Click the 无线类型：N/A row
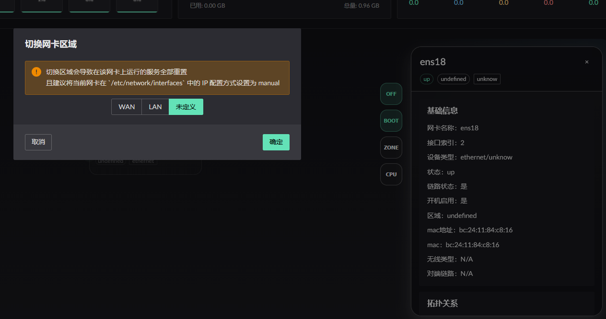The height and width of the screenshot is (319, 606). pyautogui.click(x=450, y=259)
